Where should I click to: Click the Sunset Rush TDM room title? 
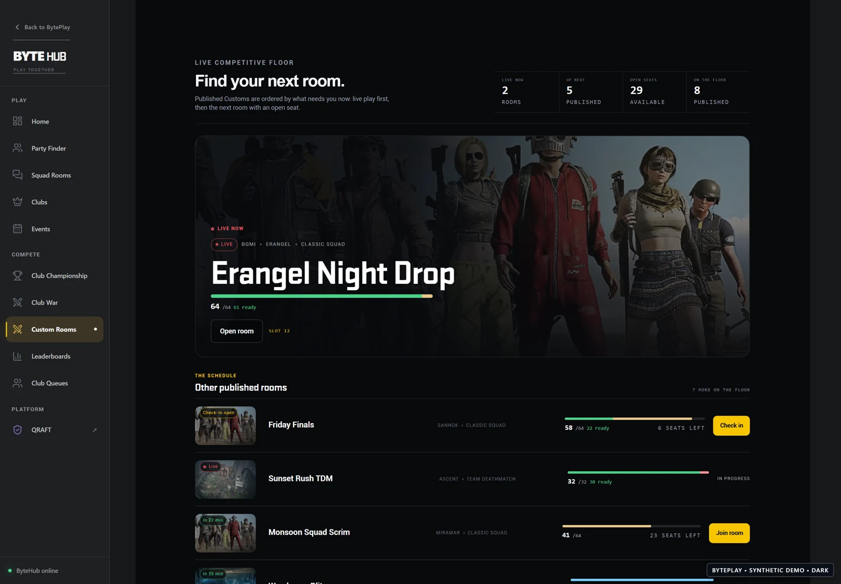pos(301,478)
